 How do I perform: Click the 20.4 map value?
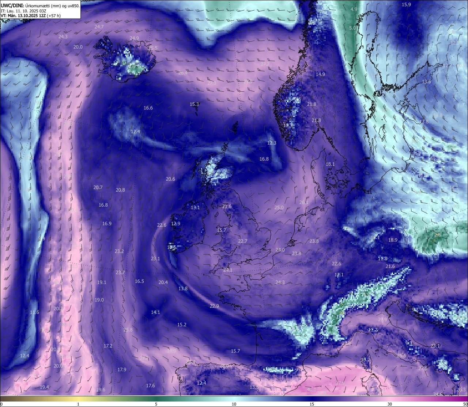[163, 283]
